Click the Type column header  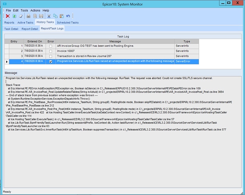(x=187, y=41)
